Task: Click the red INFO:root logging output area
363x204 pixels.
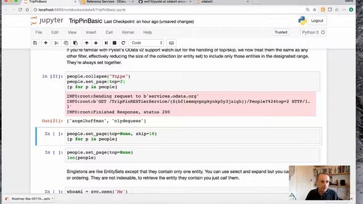Action: click(x=191, y=104)
